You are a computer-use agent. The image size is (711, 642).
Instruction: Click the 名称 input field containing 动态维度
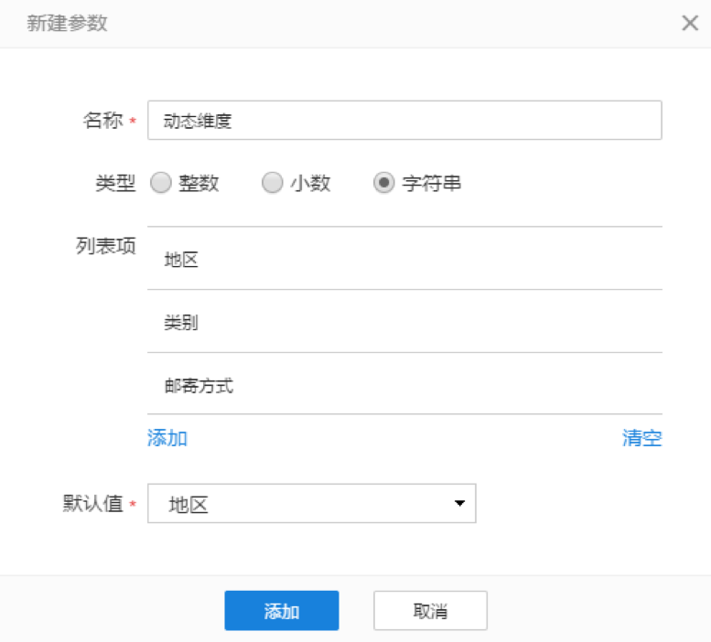coord(404,120)
